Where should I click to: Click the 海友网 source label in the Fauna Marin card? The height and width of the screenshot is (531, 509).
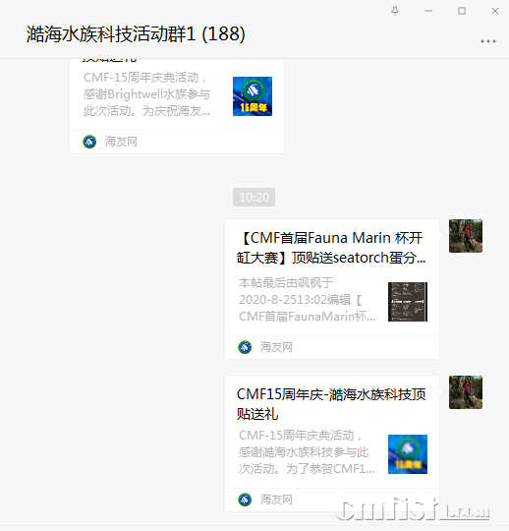click(276, 347)
